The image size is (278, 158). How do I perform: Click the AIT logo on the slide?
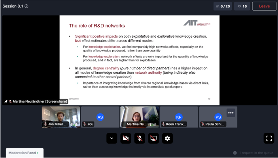coord(197,23)
